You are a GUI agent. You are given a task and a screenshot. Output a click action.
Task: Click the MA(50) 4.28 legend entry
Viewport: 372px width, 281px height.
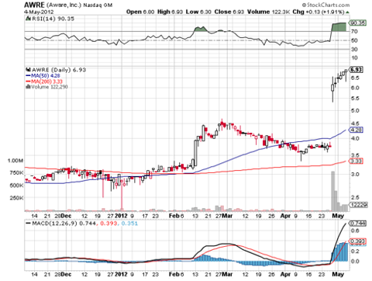tap(43, 76)
